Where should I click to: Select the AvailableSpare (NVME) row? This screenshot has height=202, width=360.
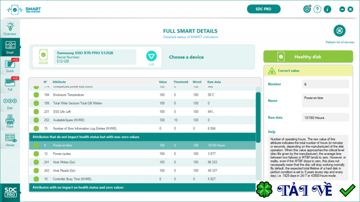pyautogui.click(x=142, y=120)
